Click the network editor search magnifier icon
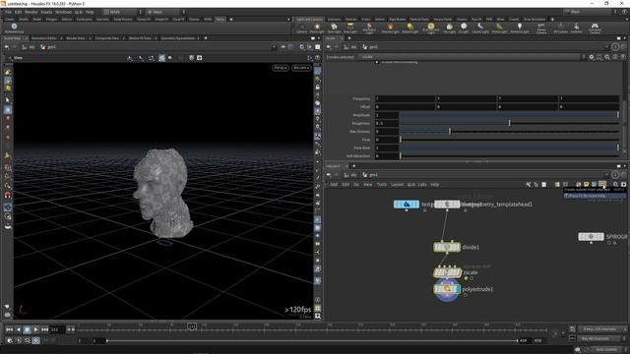 [x=615, y=184]
